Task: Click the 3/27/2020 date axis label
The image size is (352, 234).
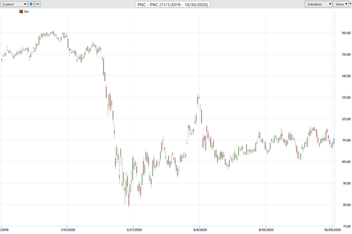Action: pyautogui.click(x=134, y=229)
